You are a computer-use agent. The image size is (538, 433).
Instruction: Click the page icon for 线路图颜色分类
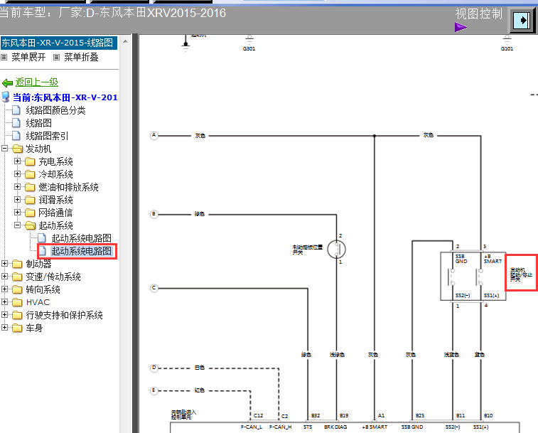16,110
